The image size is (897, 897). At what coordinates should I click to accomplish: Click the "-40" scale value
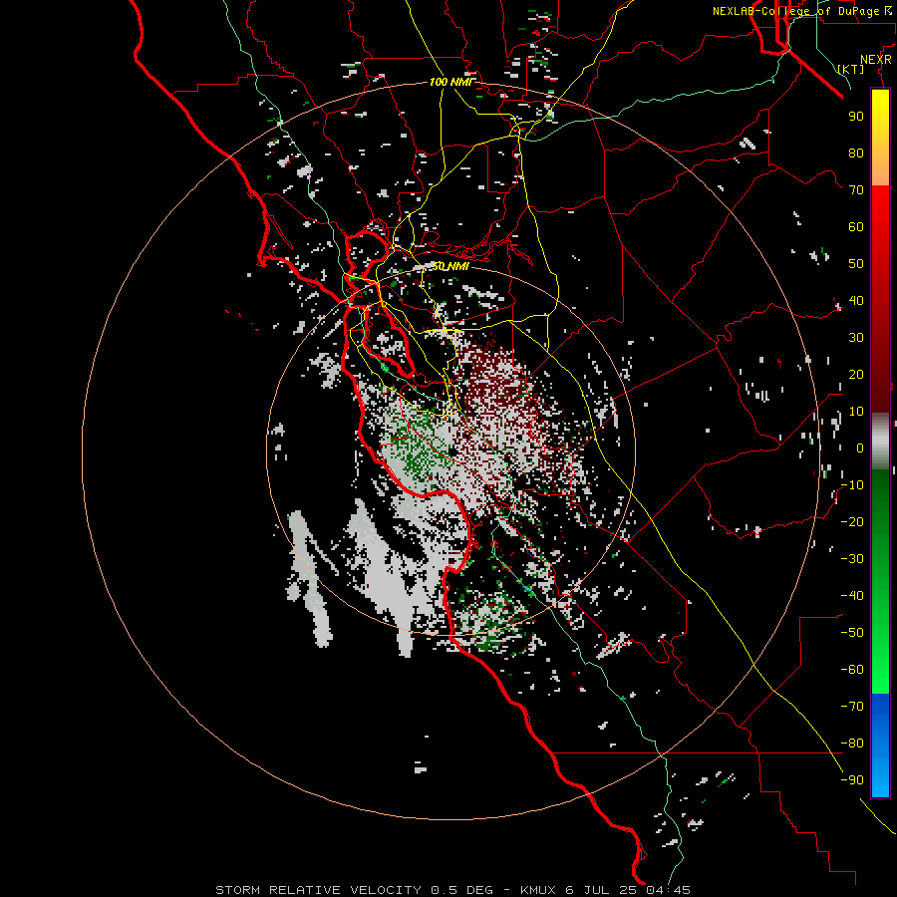852,596
